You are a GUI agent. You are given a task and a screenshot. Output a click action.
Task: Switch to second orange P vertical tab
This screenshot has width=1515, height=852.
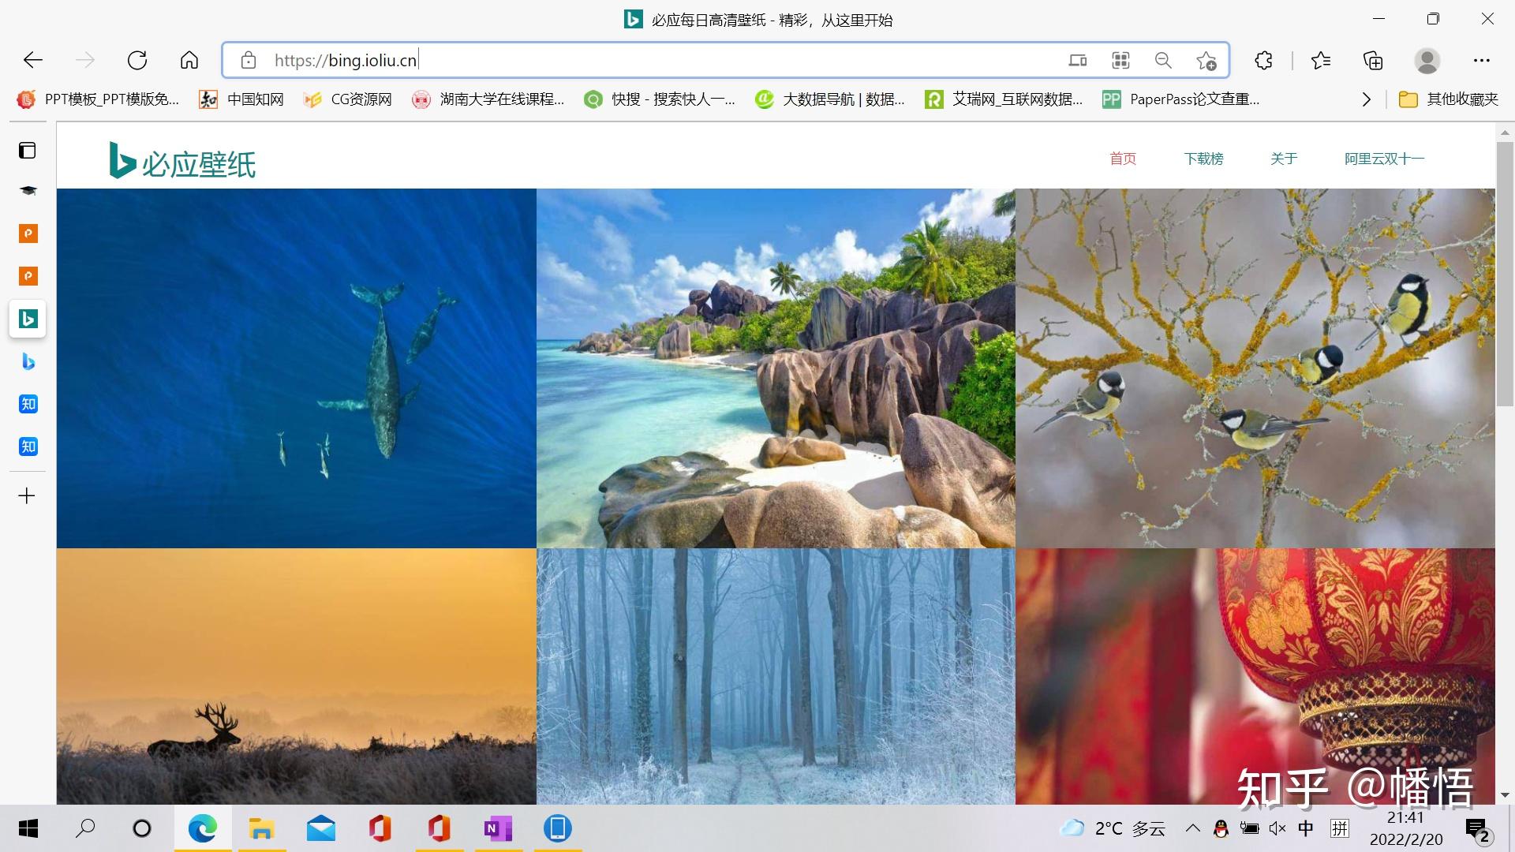(x=28, y=276)
